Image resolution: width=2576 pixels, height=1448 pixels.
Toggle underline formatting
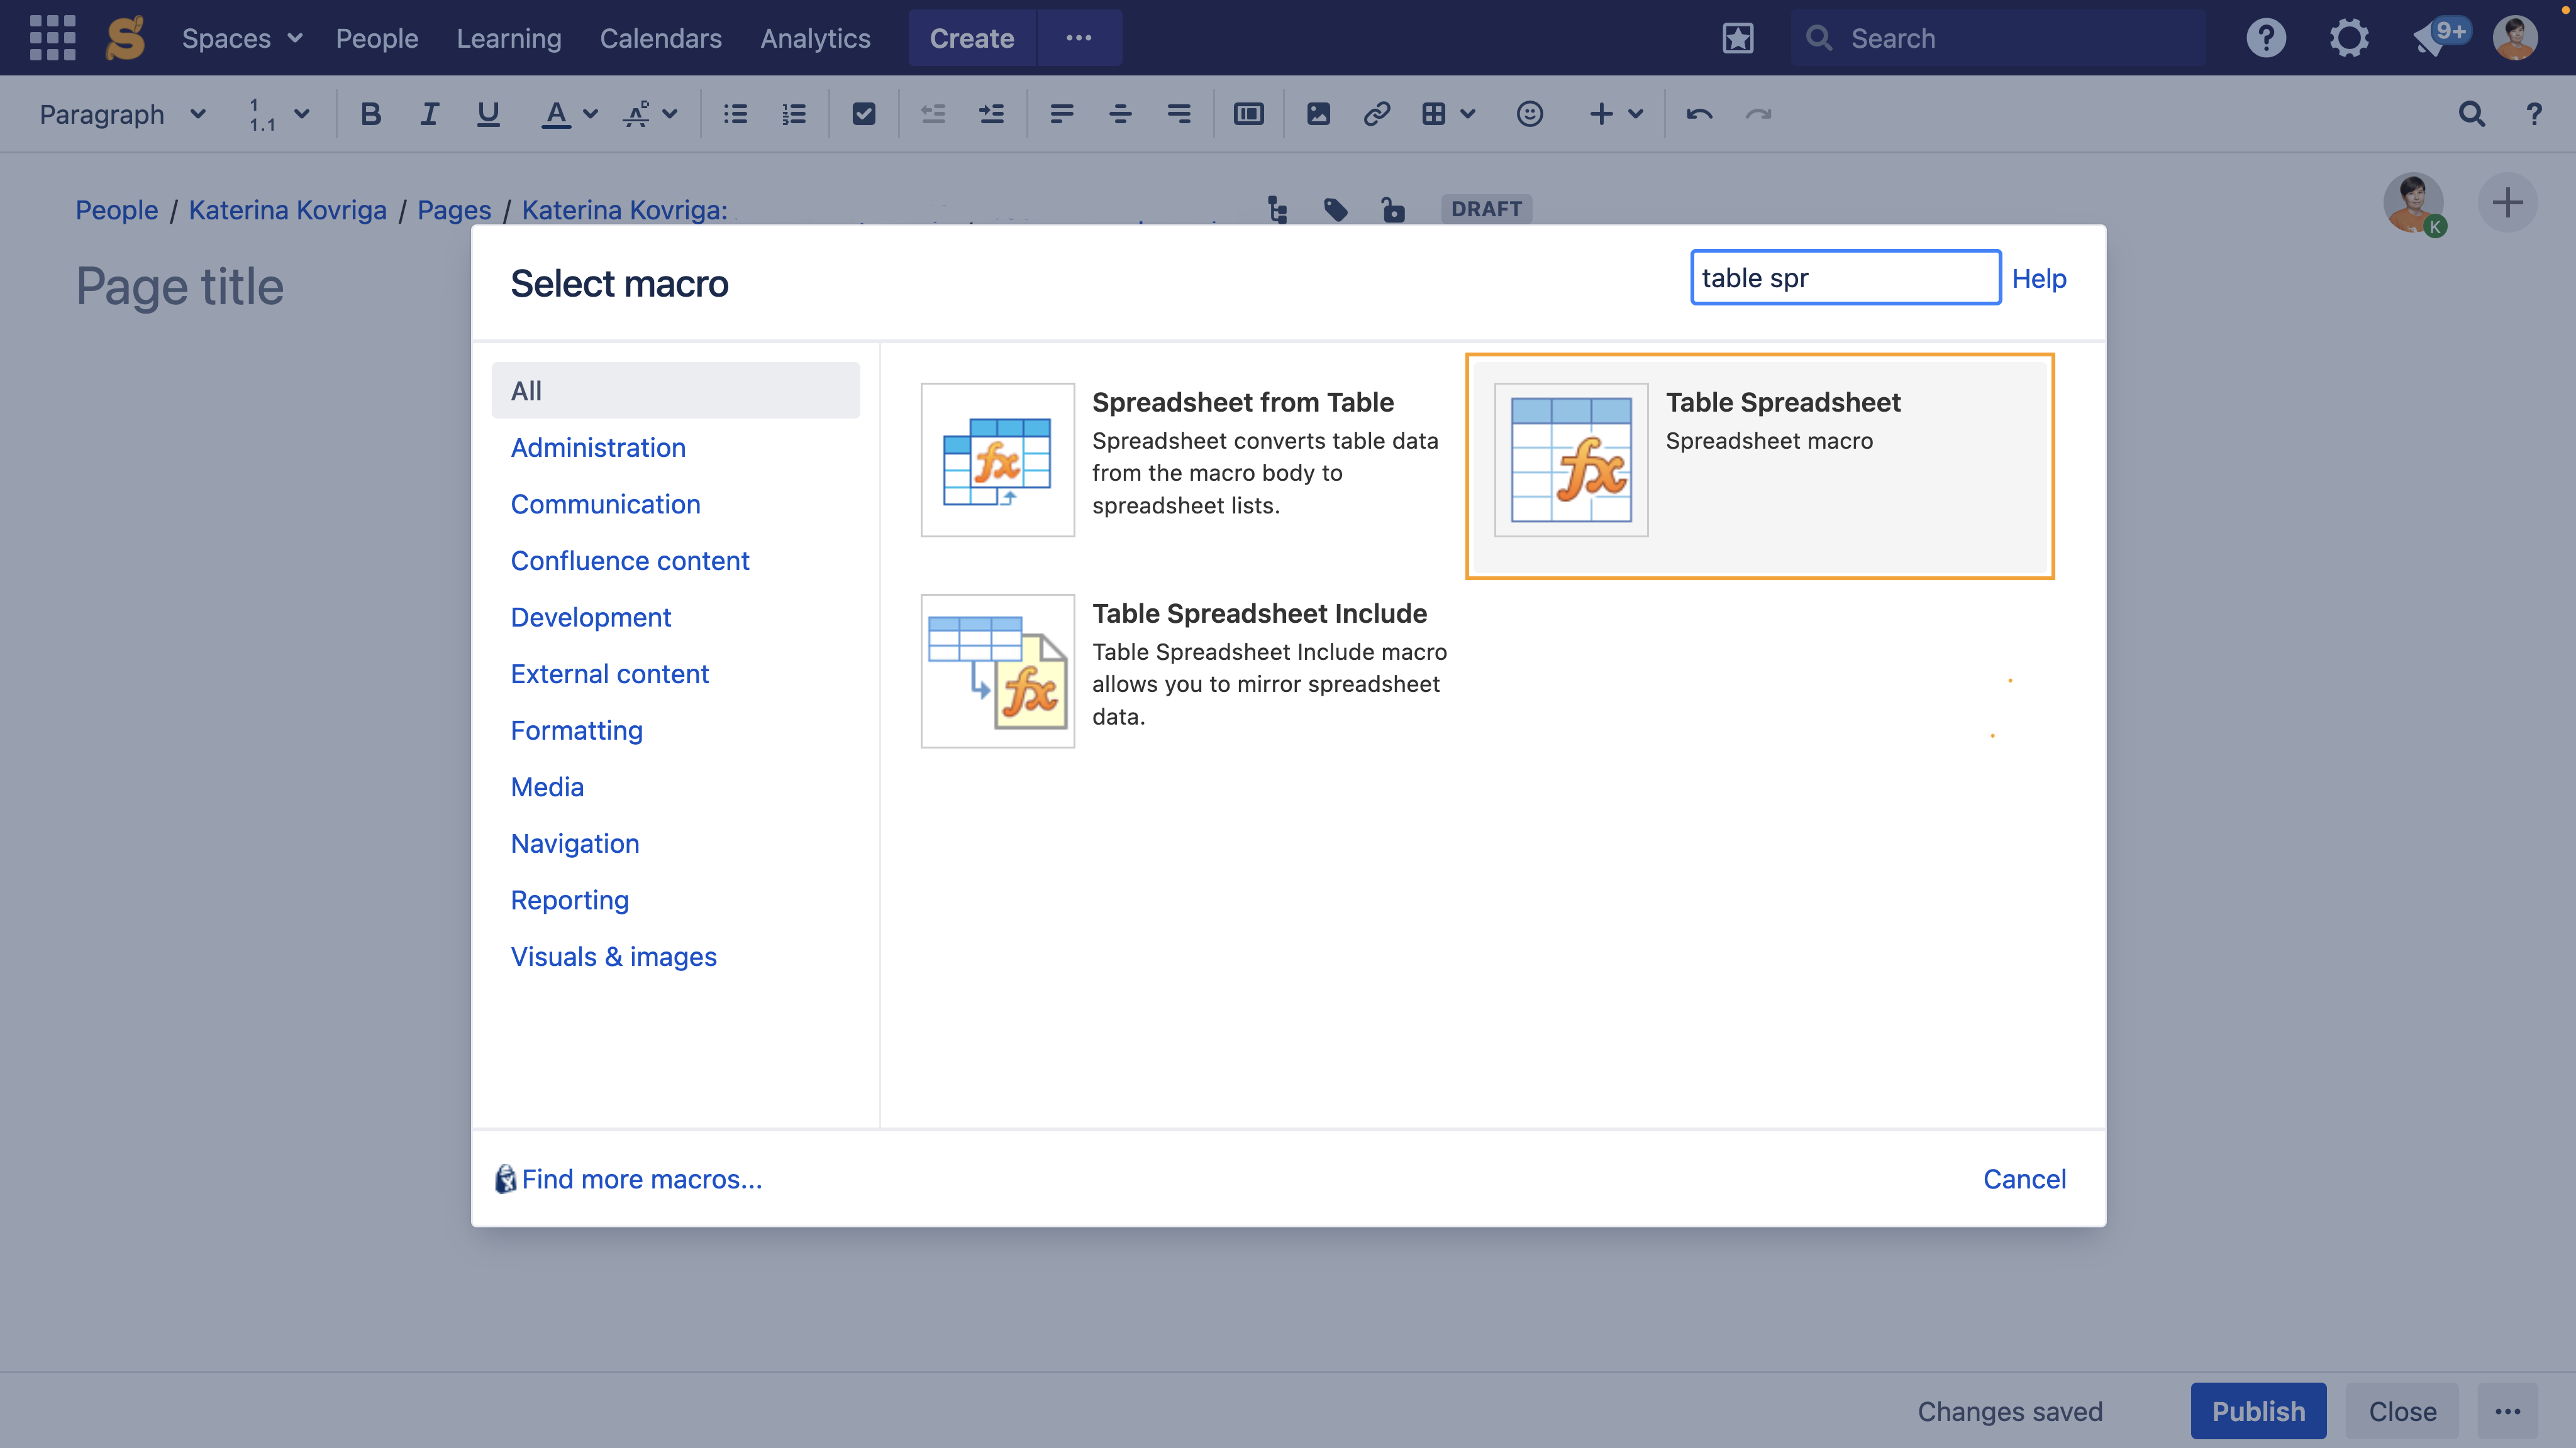coord(488,114)
